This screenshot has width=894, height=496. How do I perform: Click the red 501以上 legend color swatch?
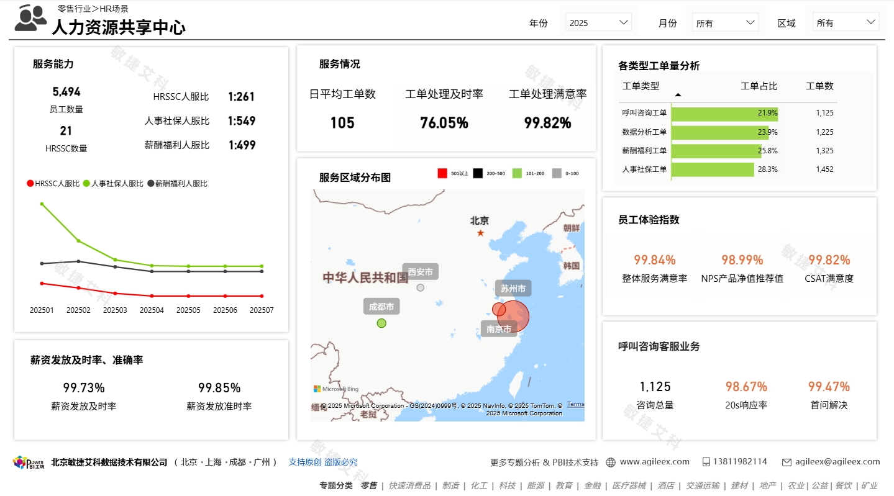[x=442, y=174]
